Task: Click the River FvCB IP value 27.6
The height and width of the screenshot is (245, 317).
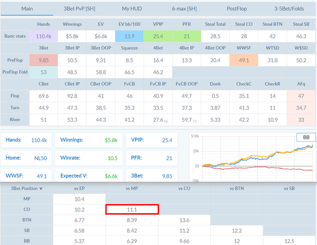Action: point(158,120)
